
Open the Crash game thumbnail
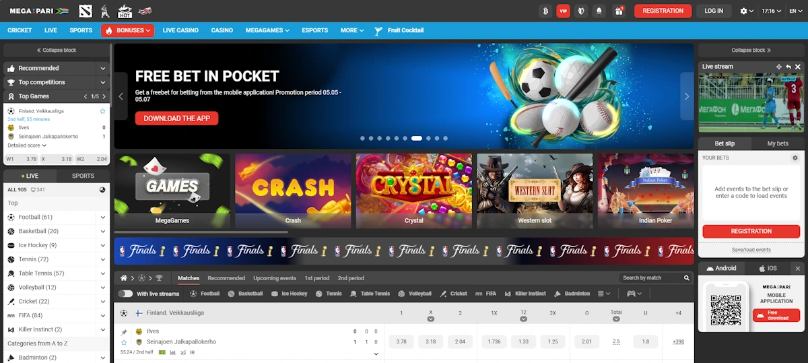293,191
